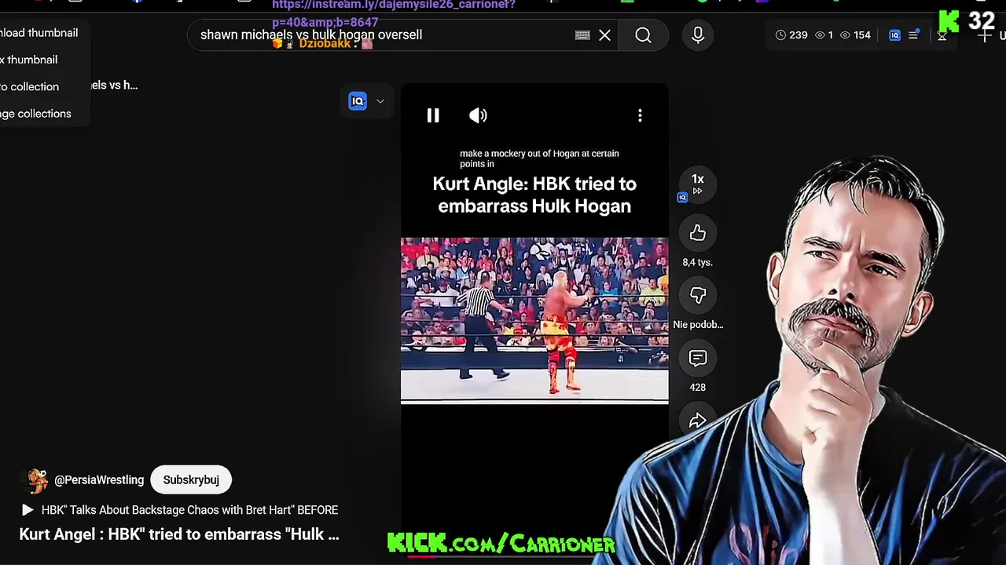The width and height of the screenshot is (1006, 565).
Task: Click the search magnifier button
Action: (x=643, y=35)
